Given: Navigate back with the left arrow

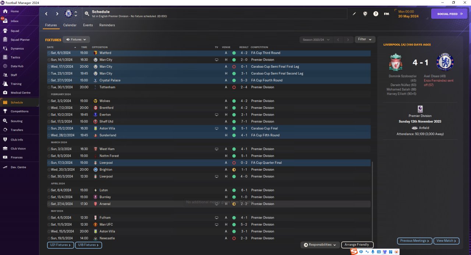Looking at the screenshot, I should (46, 14).
